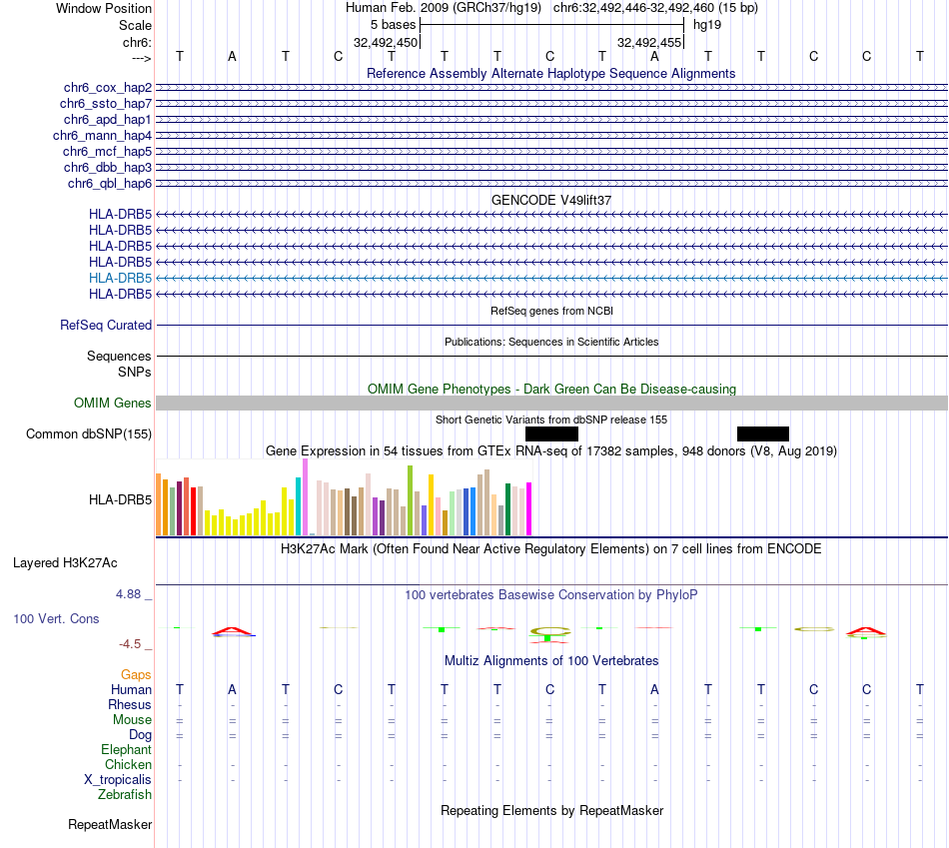Image resolution: width=949 pixels, height=848 pixels.
Task: Click the chr6_cox_hap2 track label
Action: click(x=108, y=88)
